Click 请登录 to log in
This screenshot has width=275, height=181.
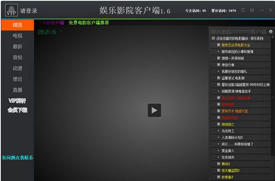coord(29,11)
